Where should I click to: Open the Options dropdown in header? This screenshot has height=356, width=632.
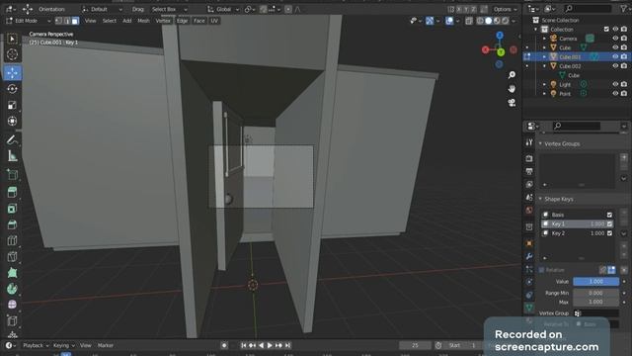coord(505,9)
